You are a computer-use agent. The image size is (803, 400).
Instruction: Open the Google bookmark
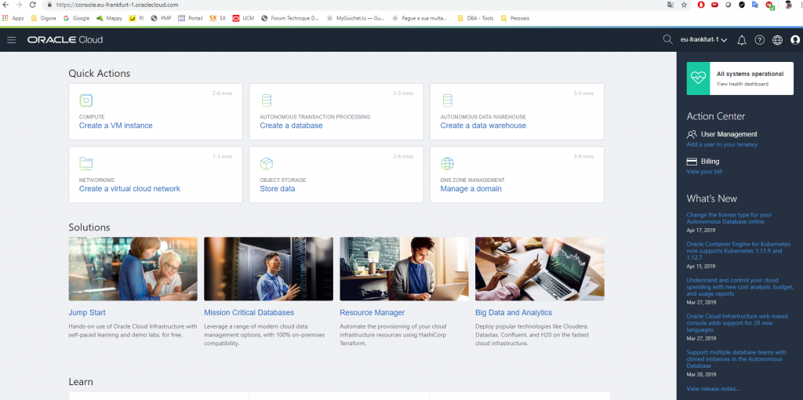point(76,18)
